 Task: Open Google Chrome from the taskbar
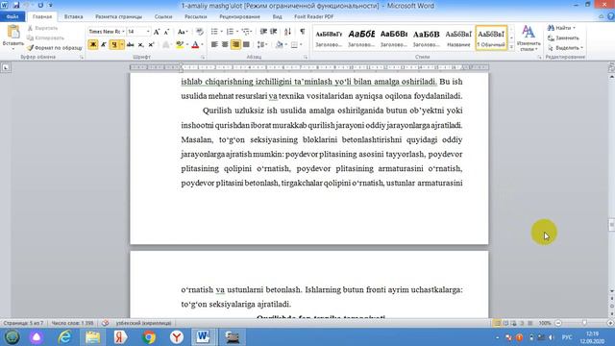(149, 337)
